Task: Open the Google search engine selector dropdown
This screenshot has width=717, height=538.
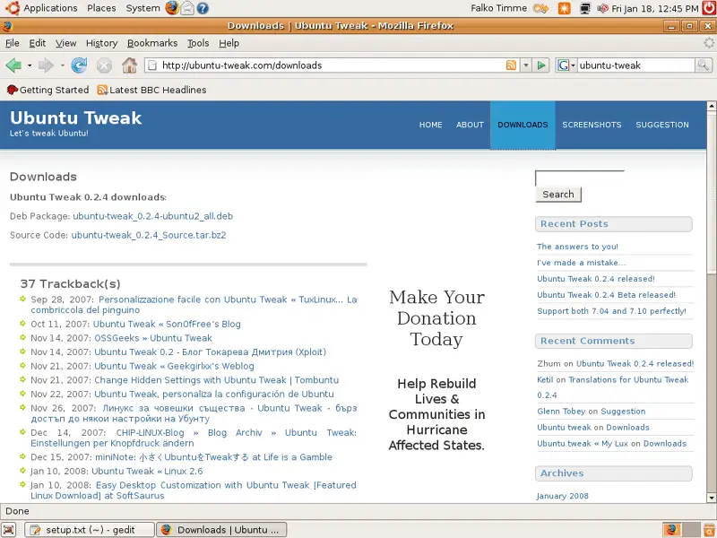Action: click(566, 65)
